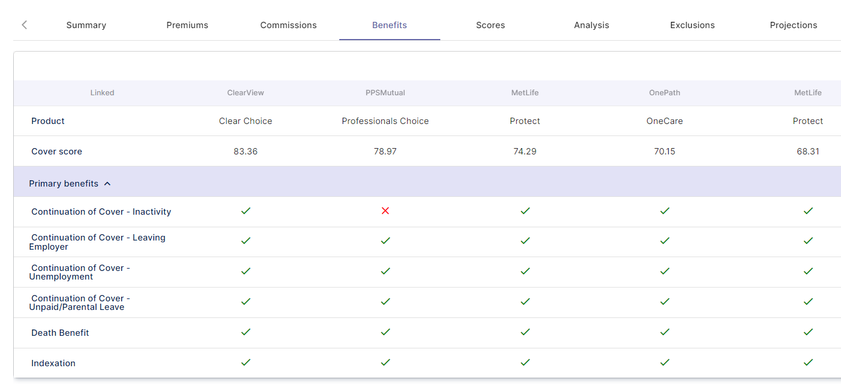Screen dimensions: 841x384
Task: Click the Inactivity tick under MetLife score 74.29
Action: point(525,211)
